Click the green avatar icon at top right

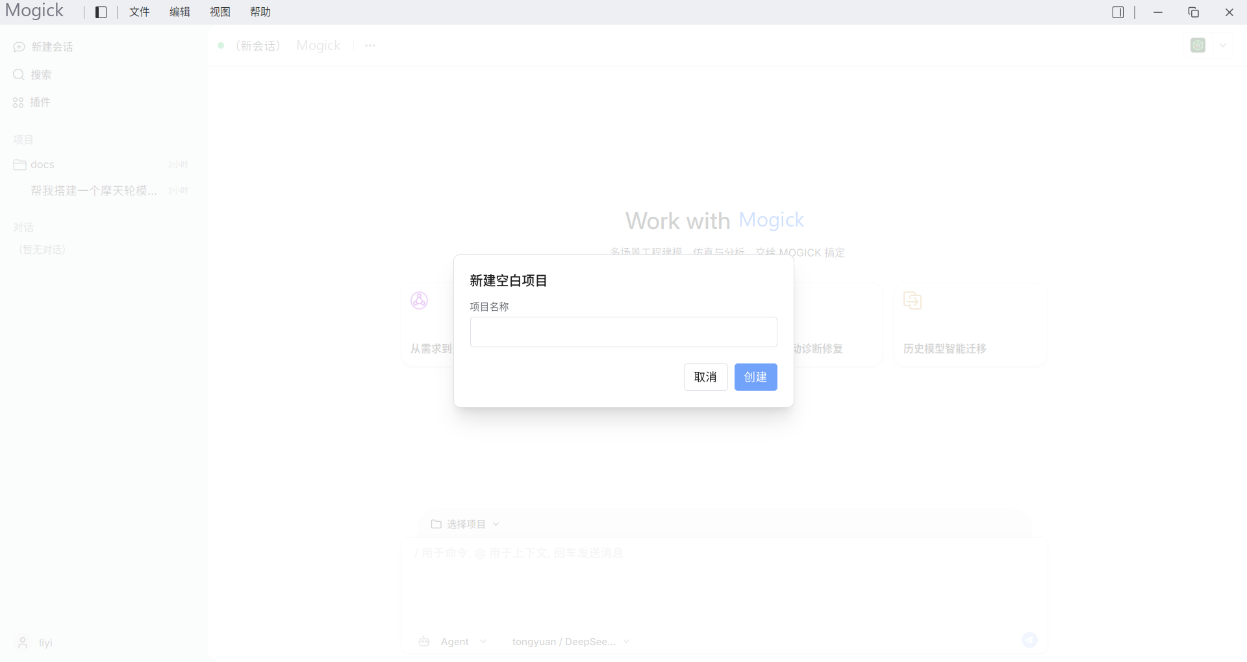(x=1198, y=45)
